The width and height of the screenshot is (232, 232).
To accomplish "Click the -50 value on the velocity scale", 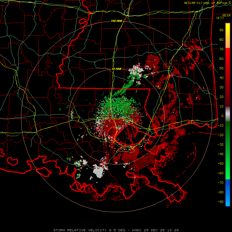I will (220, 164).
